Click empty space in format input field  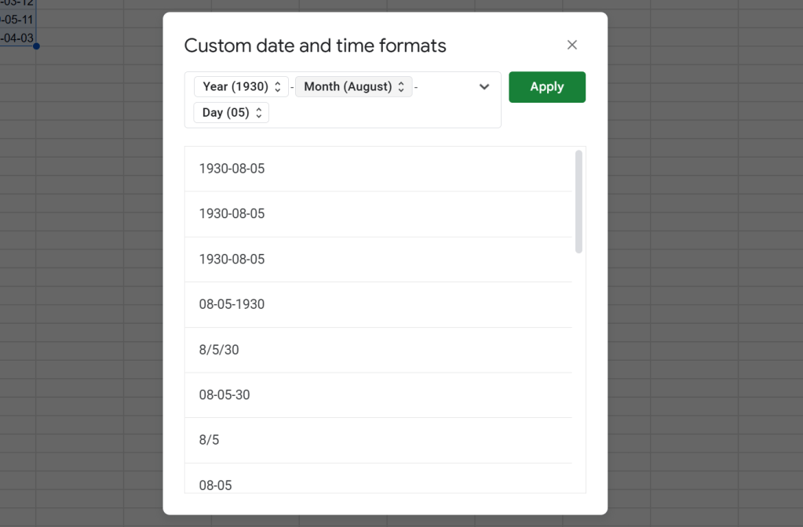point(377,113)
